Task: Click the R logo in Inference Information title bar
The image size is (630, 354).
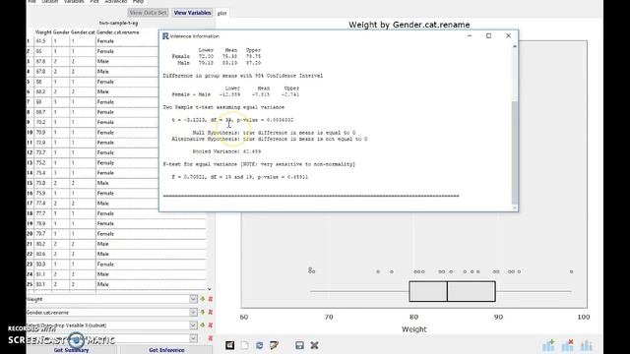Action: pos(165,36)
